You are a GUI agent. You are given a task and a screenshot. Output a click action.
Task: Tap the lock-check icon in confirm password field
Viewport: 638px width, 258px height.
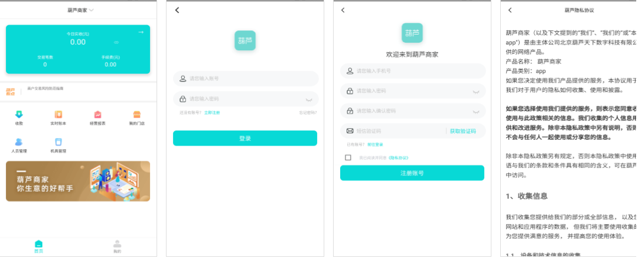pyautogui.click(x=350, y=111)
